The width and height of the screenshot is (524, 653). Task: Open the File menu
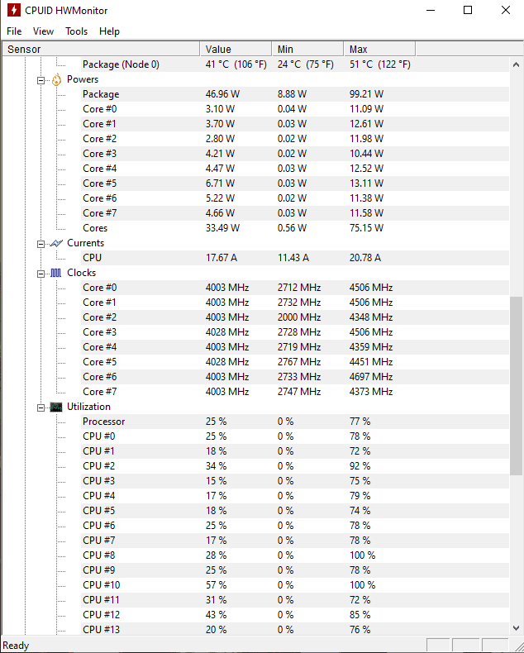click(14, 31)
